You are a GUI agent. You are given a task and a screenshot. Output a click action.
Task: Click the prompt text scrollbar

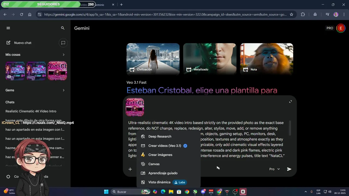point(290,128)
